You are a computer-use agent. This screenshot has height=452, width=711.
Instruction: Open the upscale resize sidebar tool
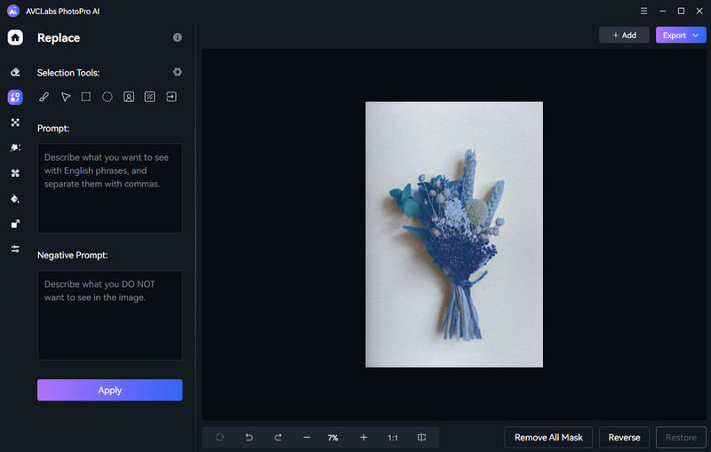point(15,224)
